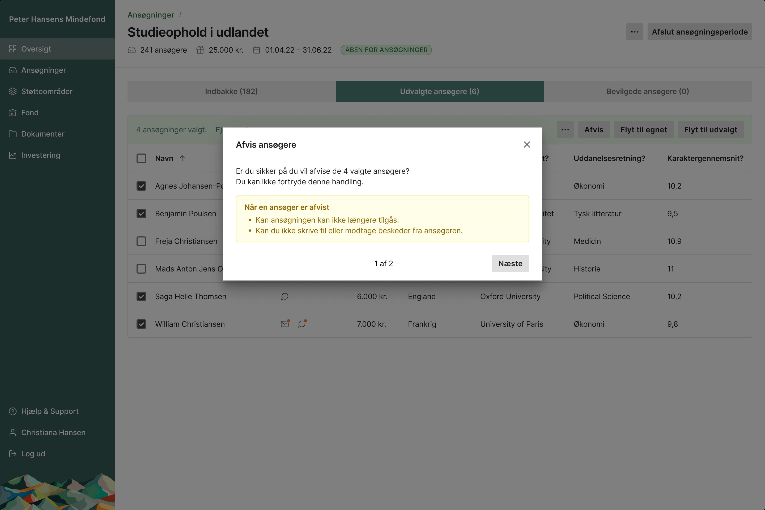This screenshot has width=765, height=510.
Task: Switch to the Indbakke (182) tab
Action: (x=231, y=91)
